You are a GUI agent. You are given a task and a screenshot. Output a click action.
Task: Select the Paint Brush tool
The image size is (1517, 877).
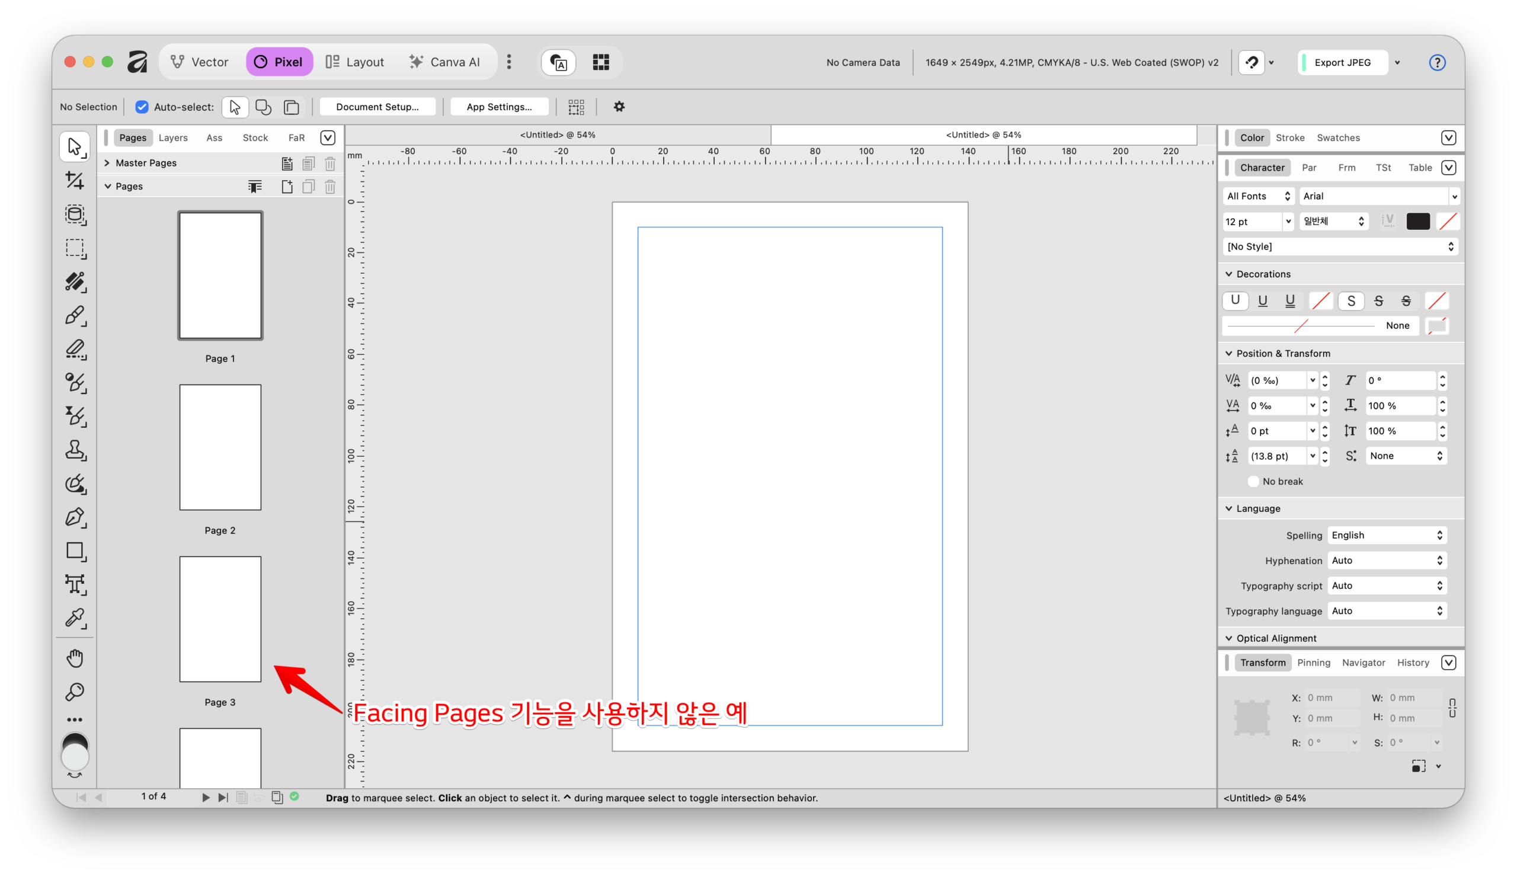(x=75, y=315)
